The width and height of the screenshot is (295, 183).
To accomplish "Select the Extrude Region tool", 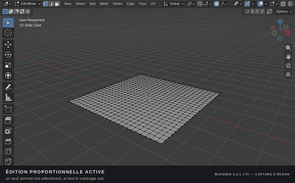I will coord(8,121).
